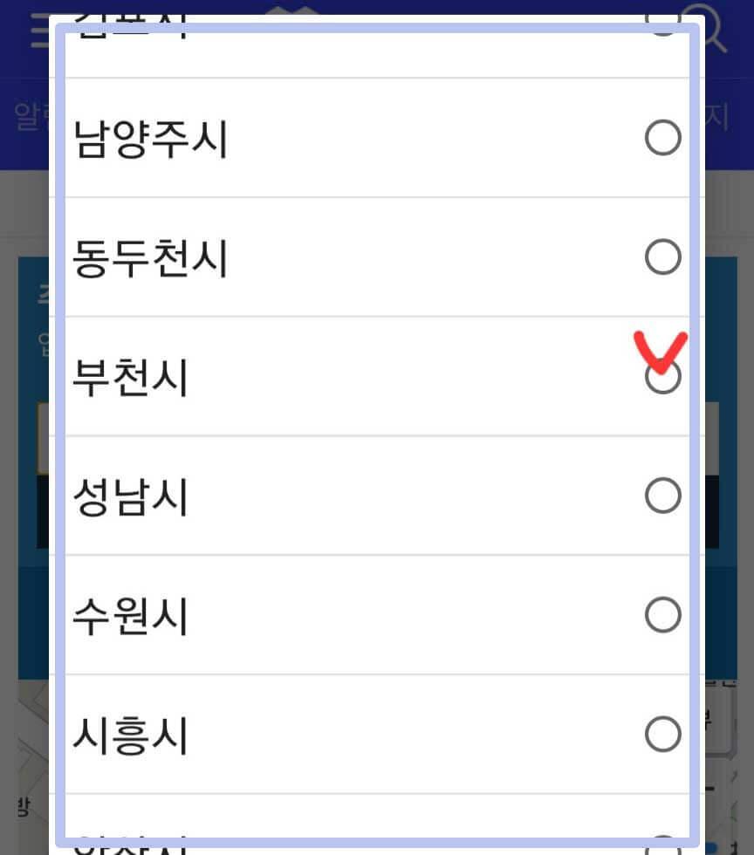This screenshot has height=855, width=754.
Task: Tap the 수원시 list row
Action: 375,614
